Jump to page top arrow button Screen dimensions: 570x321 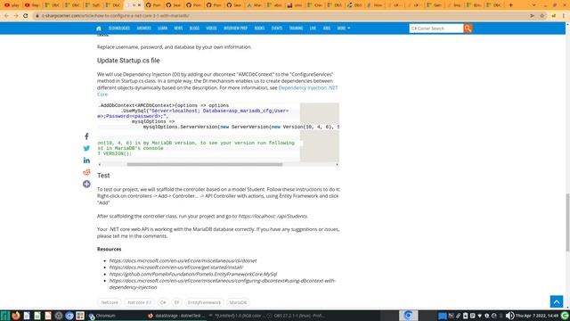[556, 301]
